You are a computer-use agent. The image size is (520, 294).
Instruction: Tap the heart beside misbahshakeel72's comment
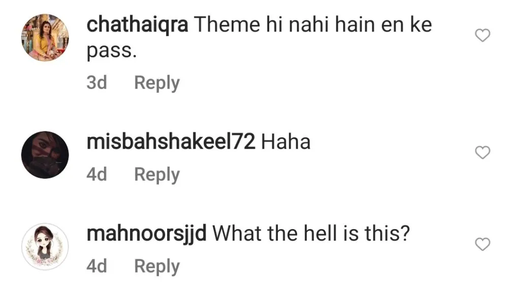point(482,153)
